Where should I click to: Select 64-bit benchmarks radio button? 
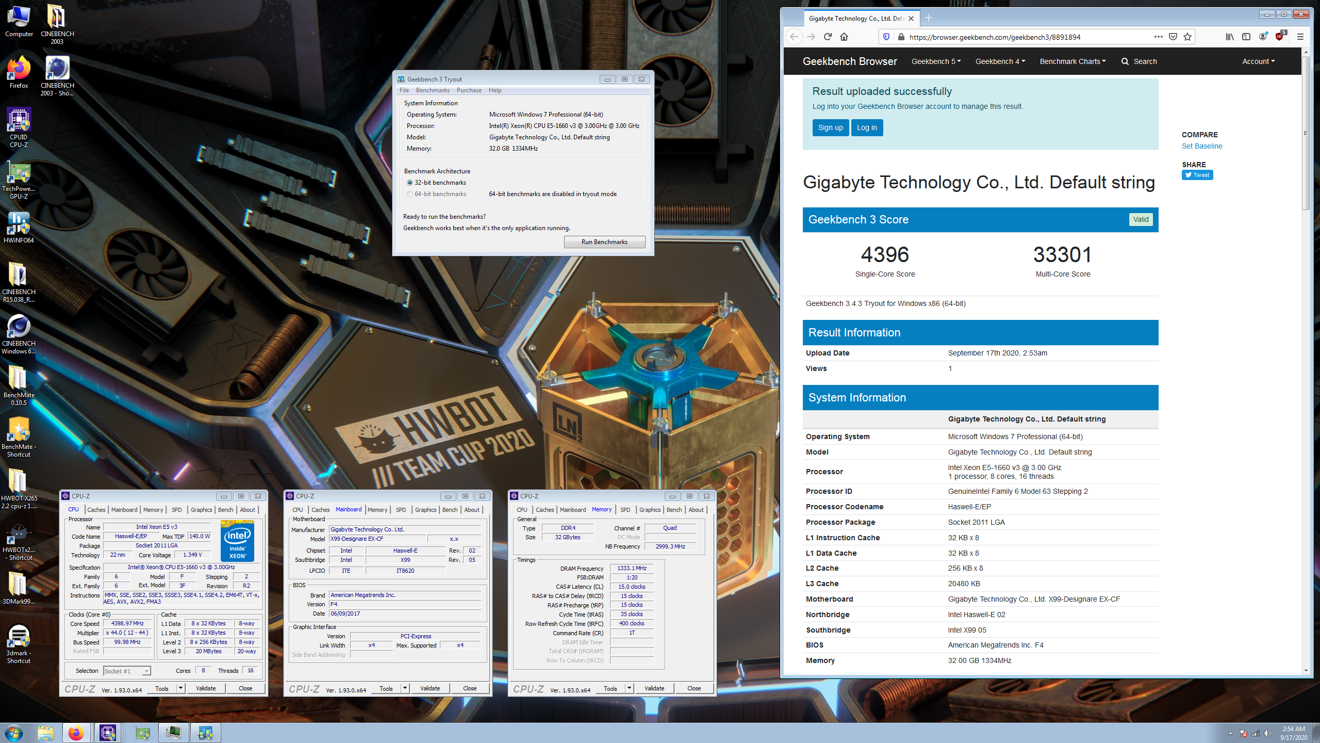coord(410,194)
